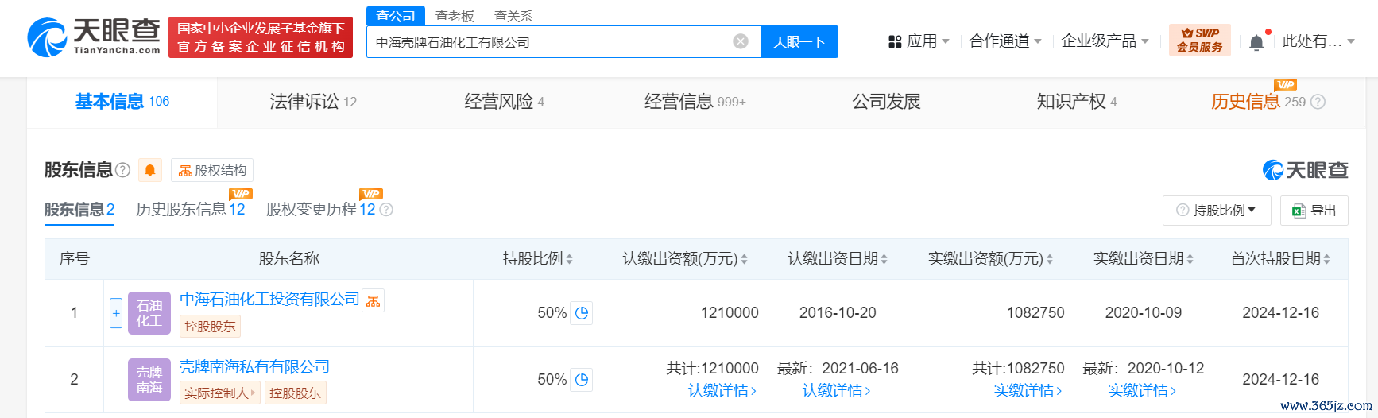Click the 天眼一下 search button
The height and width of the screenshot is (418, 1378).
tap(799, 42)
